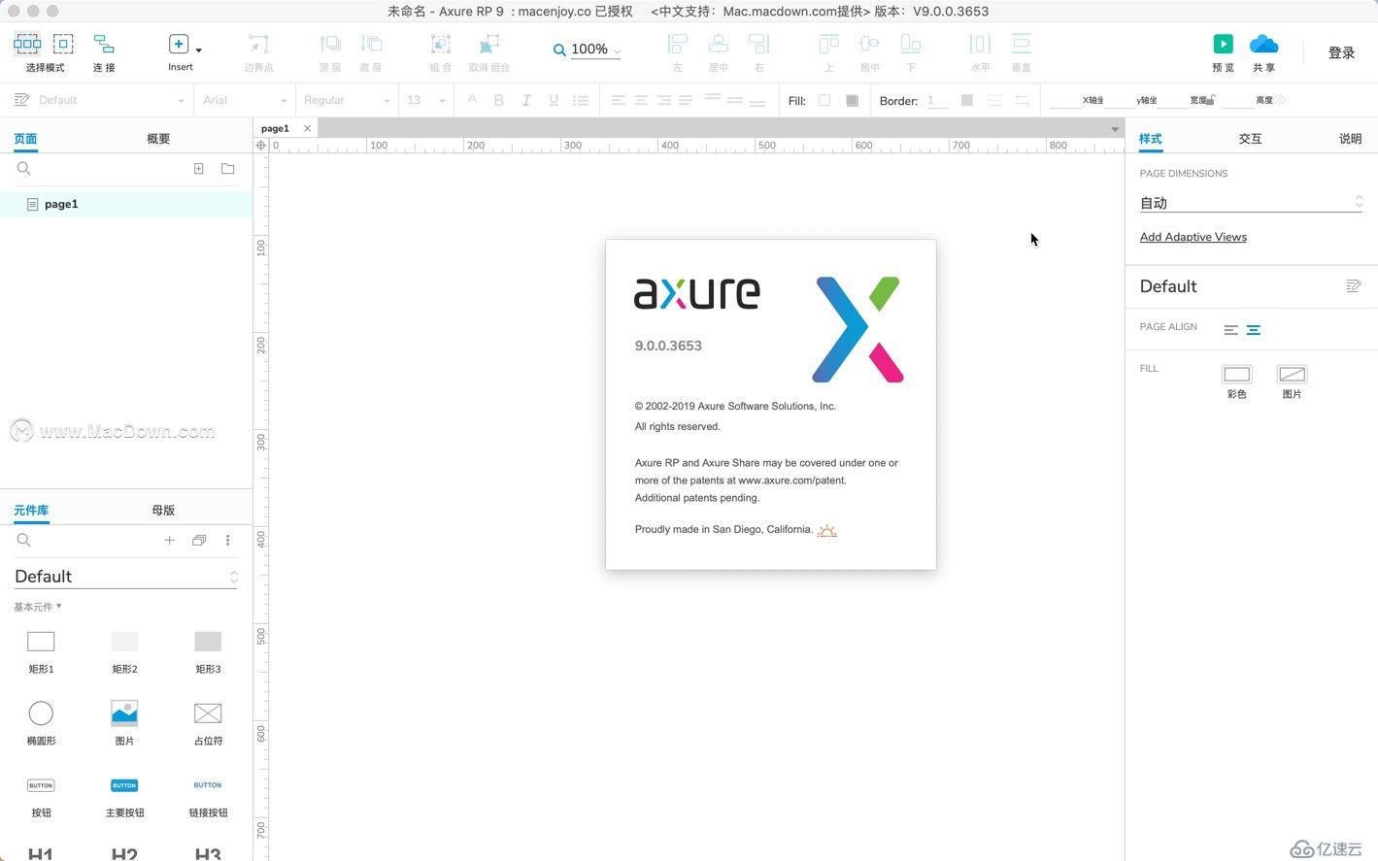Click the add page icon
This screenshot has height=861, width=1378.
coord(199,169)
